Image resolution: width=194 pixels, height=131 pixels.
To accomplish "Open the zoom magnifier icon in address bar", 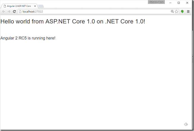I will [172, 12].
